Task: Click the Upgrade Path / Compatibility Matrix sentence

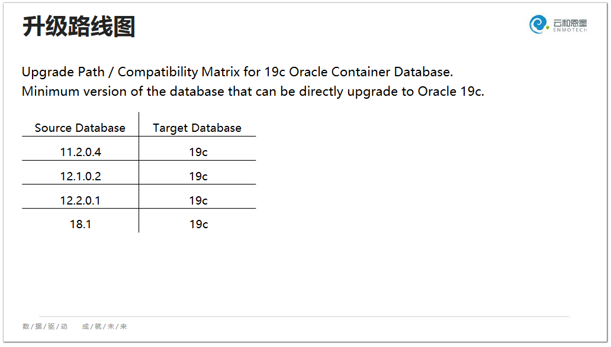Action: (x=237, y=72)
